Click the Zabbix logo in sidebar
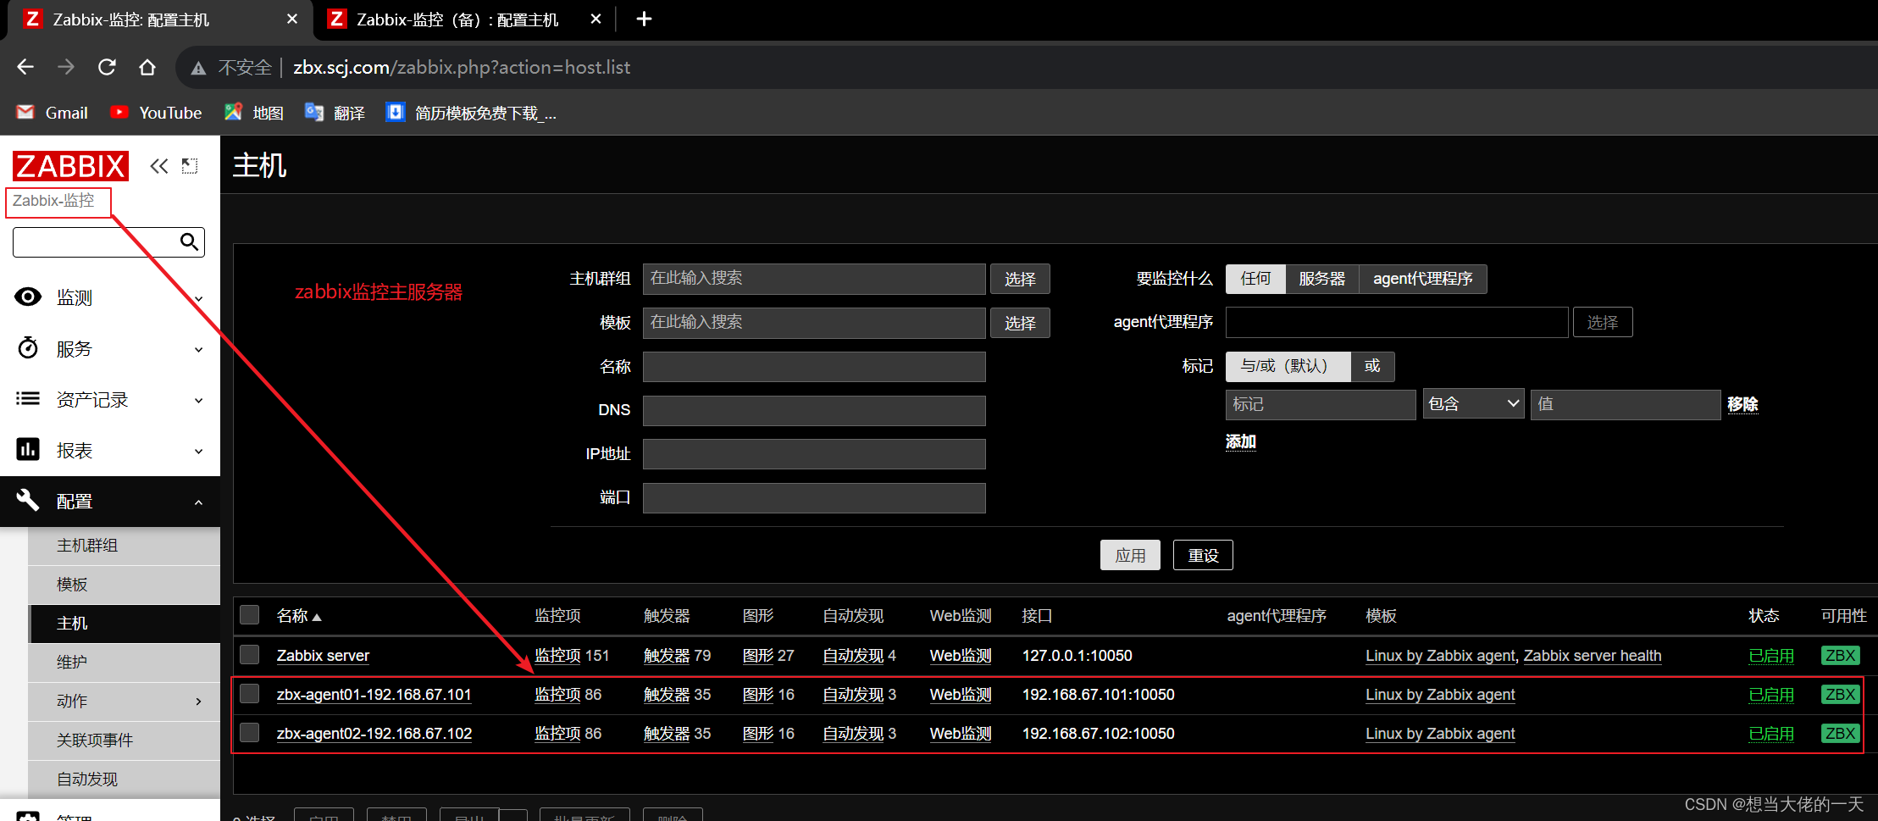The height and width of the screenshot is (821, 1878). (70, 166)
